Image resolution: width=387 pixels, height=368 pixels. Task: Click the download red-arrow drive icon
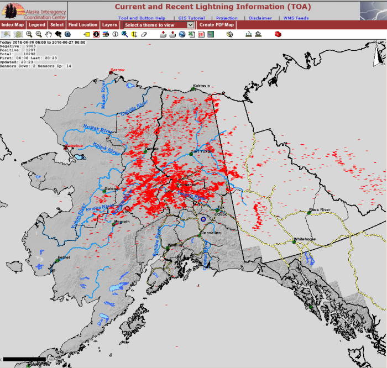click(x=163, y=34)
